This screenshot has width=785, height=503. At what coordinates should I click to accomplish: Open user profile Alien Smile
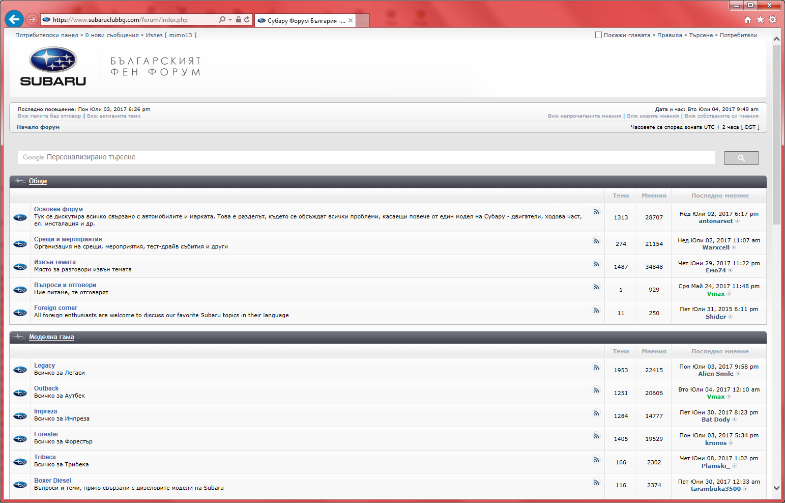tap(716, 374)
